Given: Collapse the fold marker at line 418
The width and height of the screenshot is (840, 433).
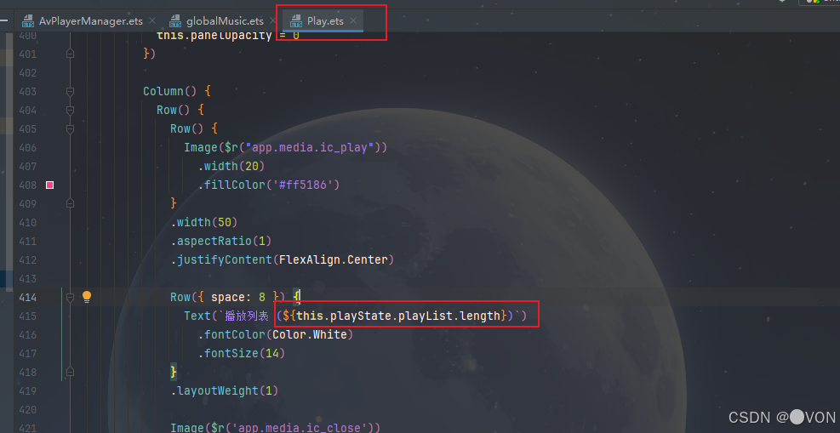Looking at the screenshot, I should pos(70,372).
